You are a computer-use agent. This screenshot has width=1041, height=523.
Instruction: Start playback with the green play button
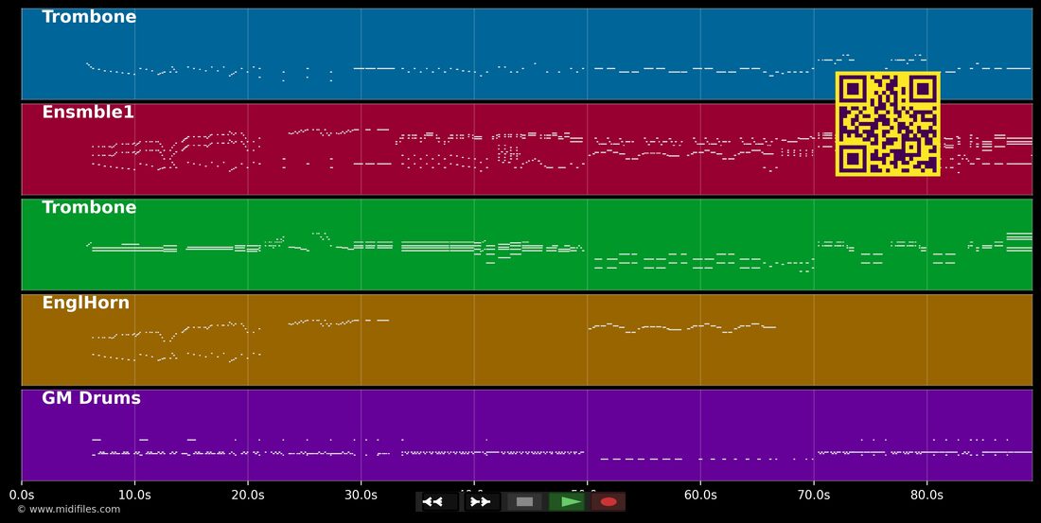[567, 502]
